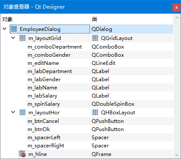Select the m_layoutGrid row
This screenshot has height=159, width=181.
[45, 38]
